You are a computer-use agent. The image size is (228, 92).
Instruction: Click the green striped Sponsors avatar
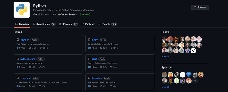pyautogui.click(x=176, y=81)
